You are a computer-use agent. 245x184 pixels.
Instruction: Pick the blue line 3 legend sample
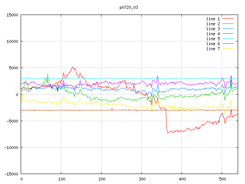point(228,29)
